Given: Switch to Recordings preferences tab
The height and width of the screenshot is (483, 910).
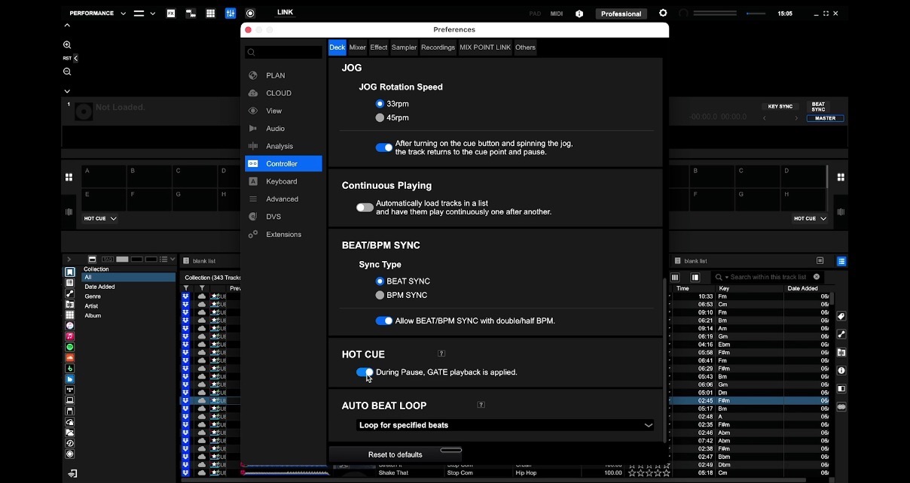Looking at the screenshot, I should click(438, 47).
